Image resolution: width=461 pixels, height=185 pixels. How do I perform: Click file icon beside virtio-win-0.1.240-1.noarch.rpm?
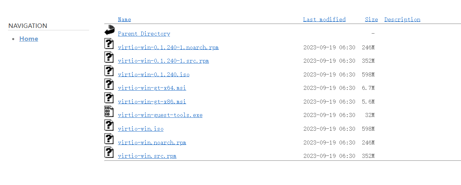pos(109,44)
